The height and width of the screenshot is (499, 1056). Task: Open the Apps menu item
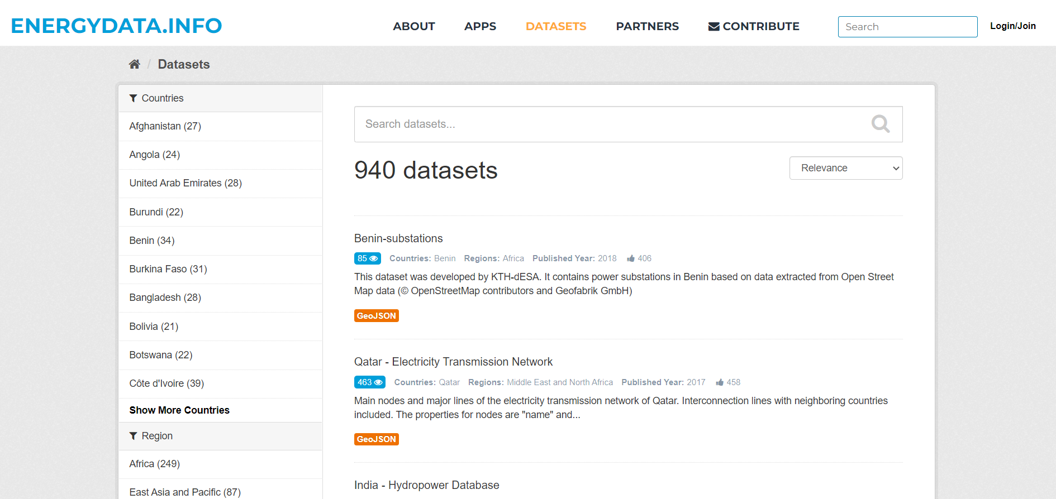(x=481, y=26)
